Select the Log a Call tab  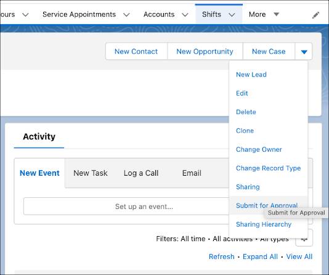click(x=141, y=173)
